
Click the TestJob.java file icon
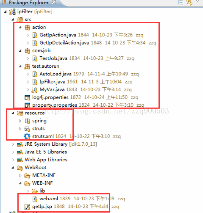click(x=35, y=58)
